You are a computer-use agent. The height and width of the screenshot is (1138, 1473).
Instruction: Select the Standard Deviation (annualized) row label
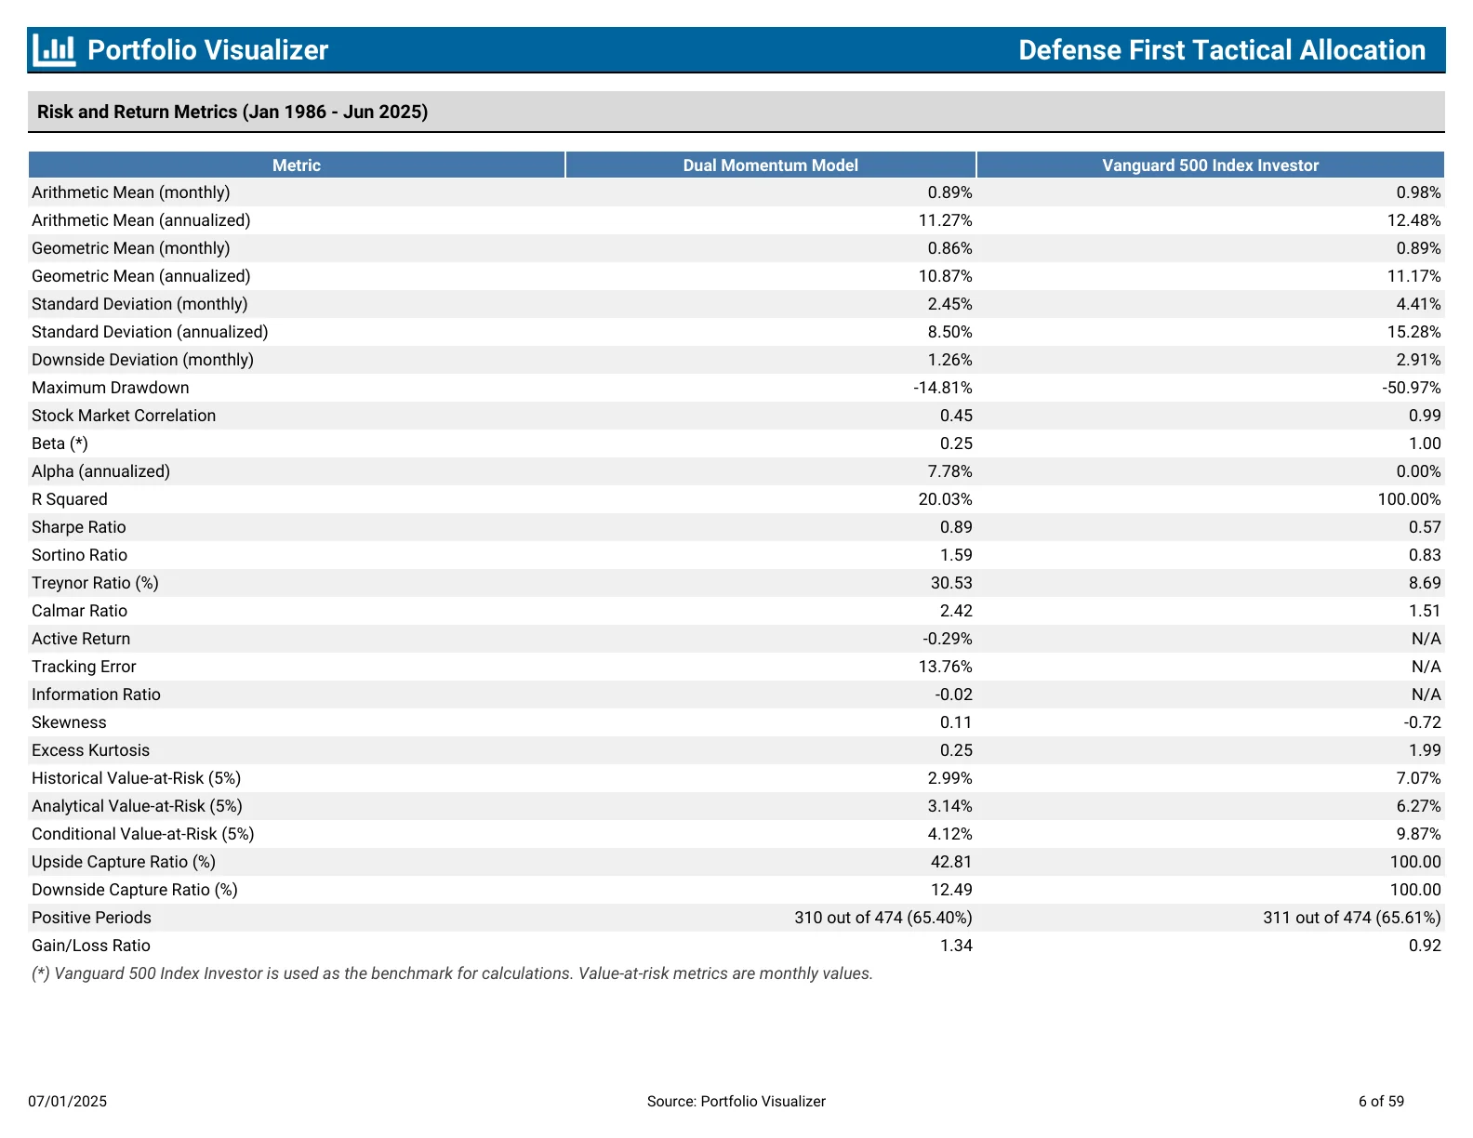(150, 332)
